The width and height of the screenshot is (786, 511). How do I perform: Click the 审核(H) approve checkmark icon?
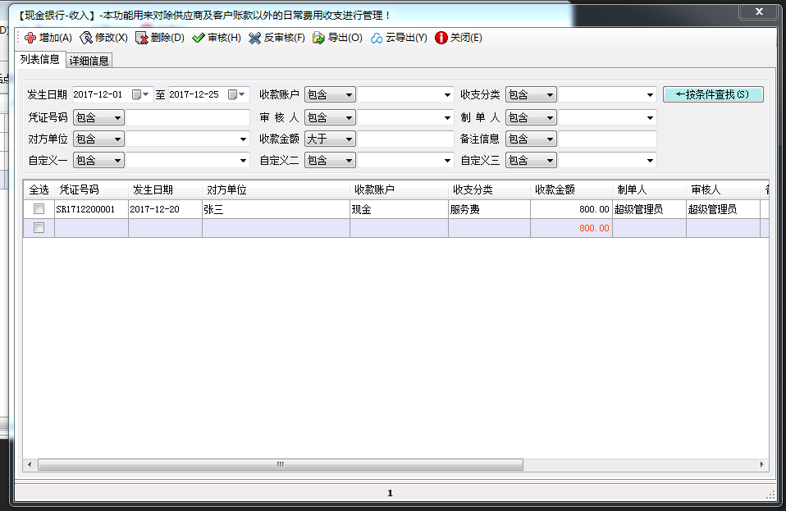[198, 38]
